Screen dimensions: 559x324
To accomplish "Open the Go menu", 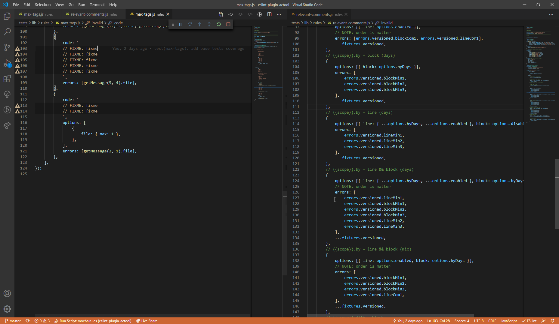I will coord(71,4).
